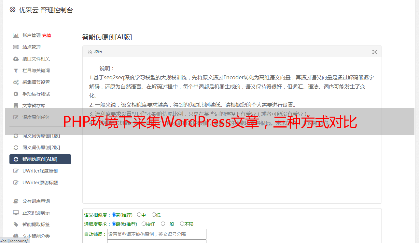
Task: Open 站点管理 in the sidebar
Action: click(x=32, y=47)
